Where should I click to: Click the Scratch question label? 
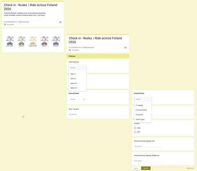point(137,123)
